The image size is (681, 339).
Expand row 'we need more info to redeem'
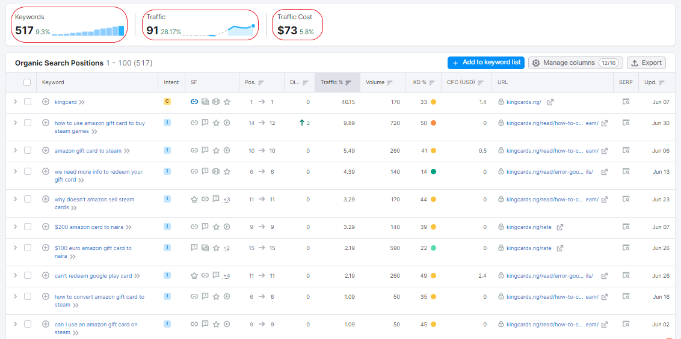point(16,171)
